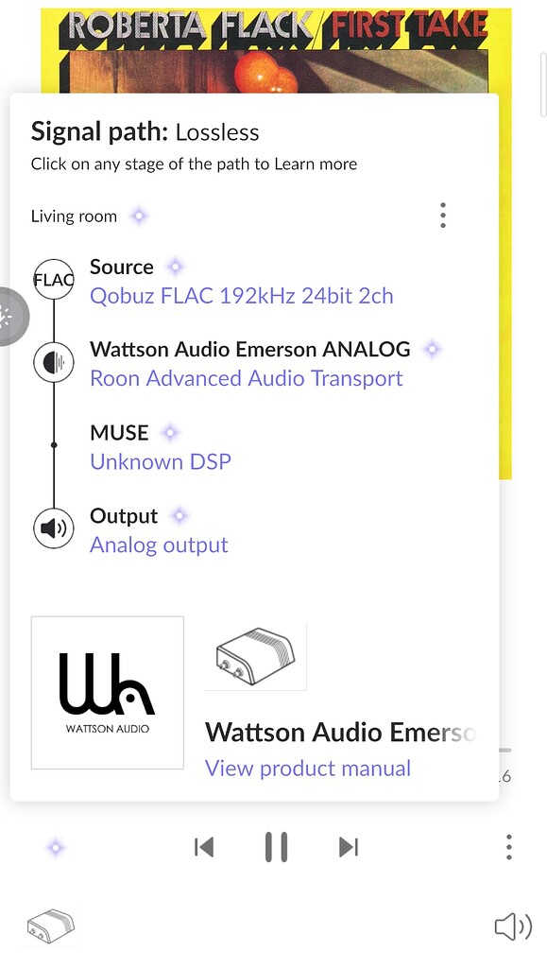
Task: Skip to the next track
Action: coord(348,847)
